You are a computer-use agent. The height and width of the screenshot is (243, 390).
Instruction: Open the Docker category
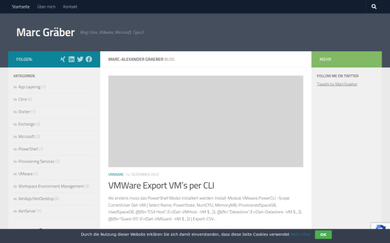25,112
